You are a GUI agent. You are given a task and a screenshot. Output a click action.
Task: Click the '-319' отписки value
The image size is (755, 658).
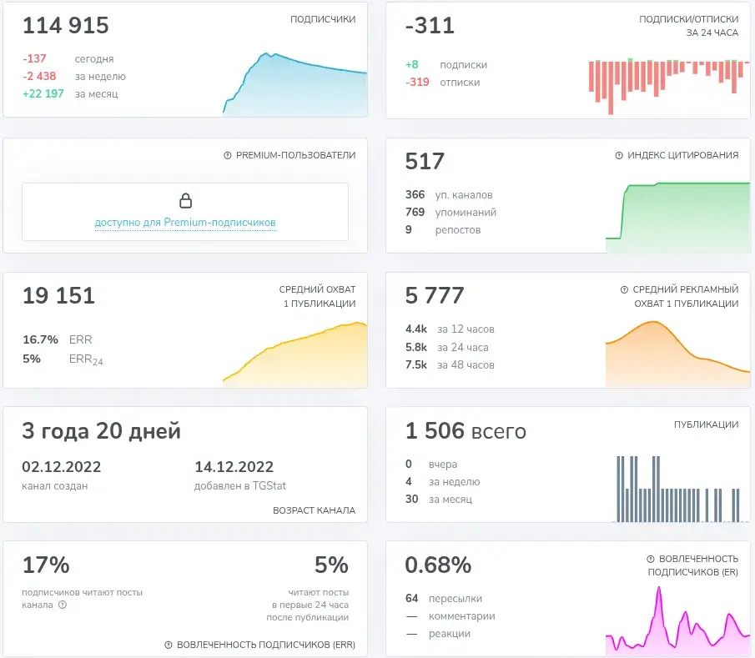[417, 83]
